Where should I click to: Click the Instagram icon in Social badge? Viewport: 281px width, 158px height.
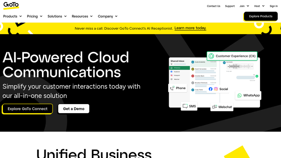(216, 89)
